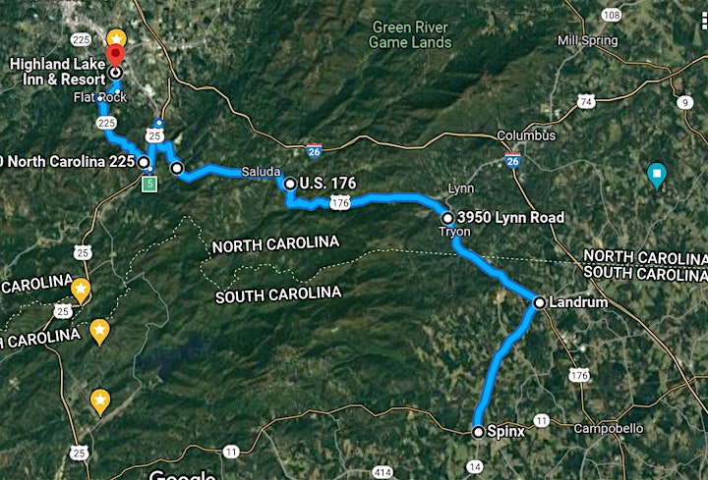Click the lowest yellow star saved place
Viewport: 708px width, 480px height.
point(100,401)
